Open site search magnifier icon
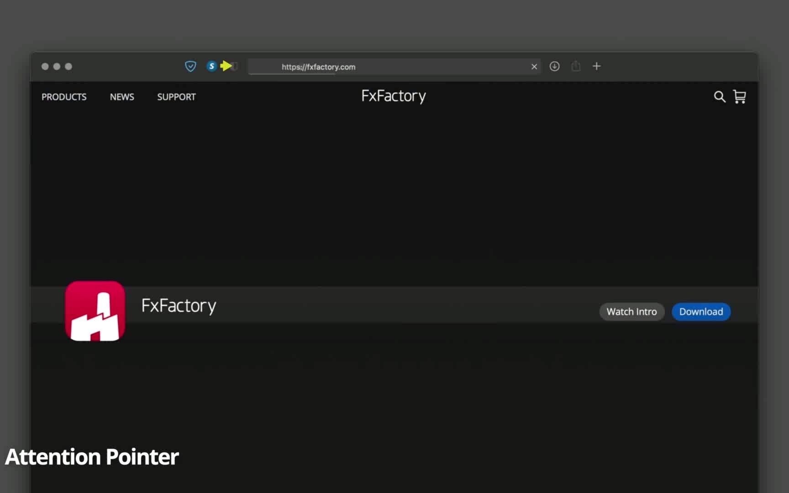Screen dimensions: 789x493 pyautogui.click(x=720, y=97)
